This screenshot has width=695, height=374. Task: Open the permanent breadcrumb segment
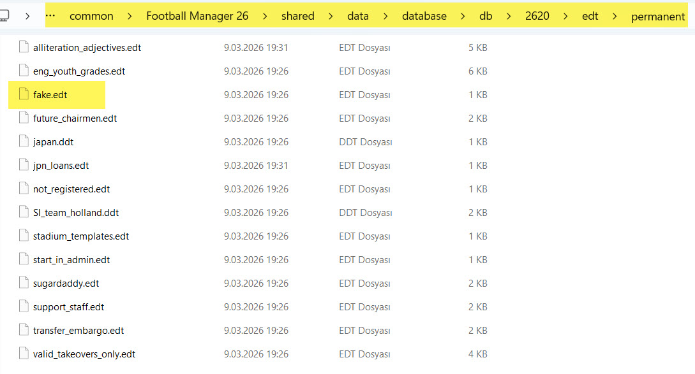pyautogui.click(x=657, y=17)
